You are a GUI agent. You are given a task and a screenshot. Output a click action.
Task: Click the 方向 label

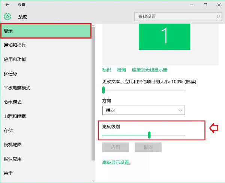106,101
